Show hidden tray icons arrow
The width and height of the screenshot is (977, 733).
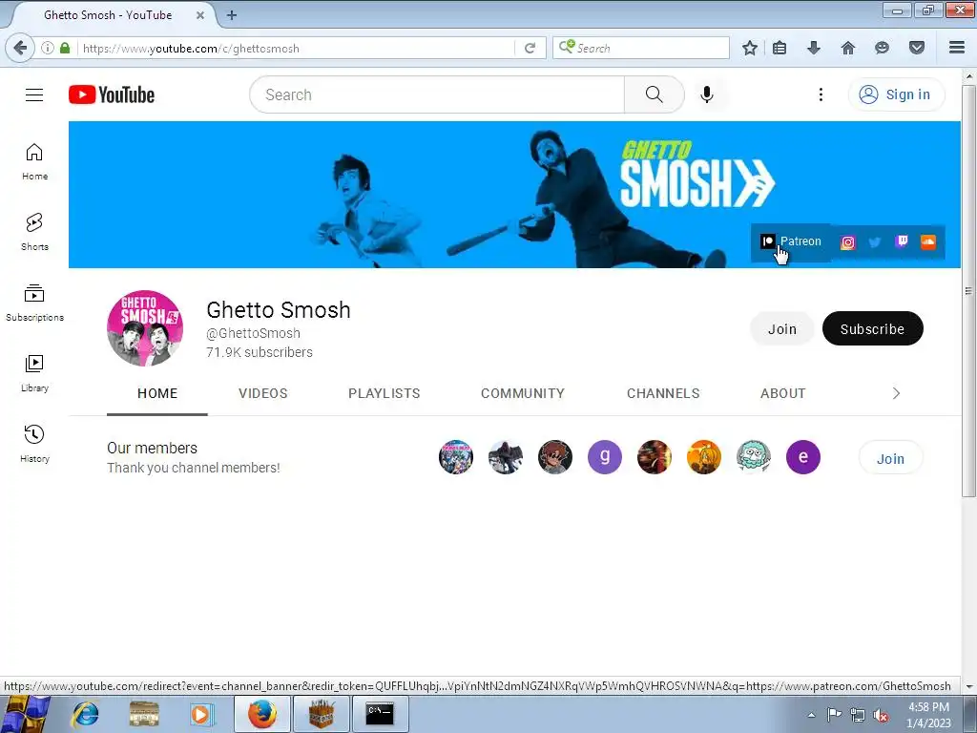811,715
